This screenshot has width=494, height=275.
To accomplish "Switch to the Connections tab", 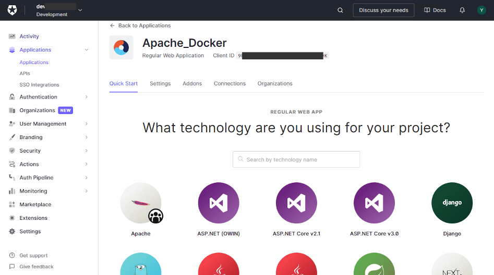I will tap(230, 83).
